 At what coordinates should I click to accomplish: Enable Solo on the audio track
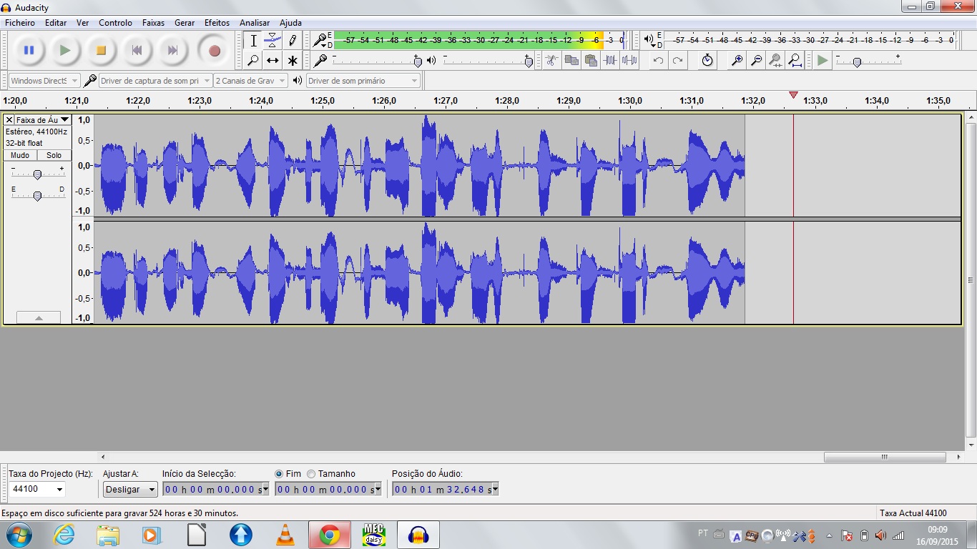(x=54, y=155)
